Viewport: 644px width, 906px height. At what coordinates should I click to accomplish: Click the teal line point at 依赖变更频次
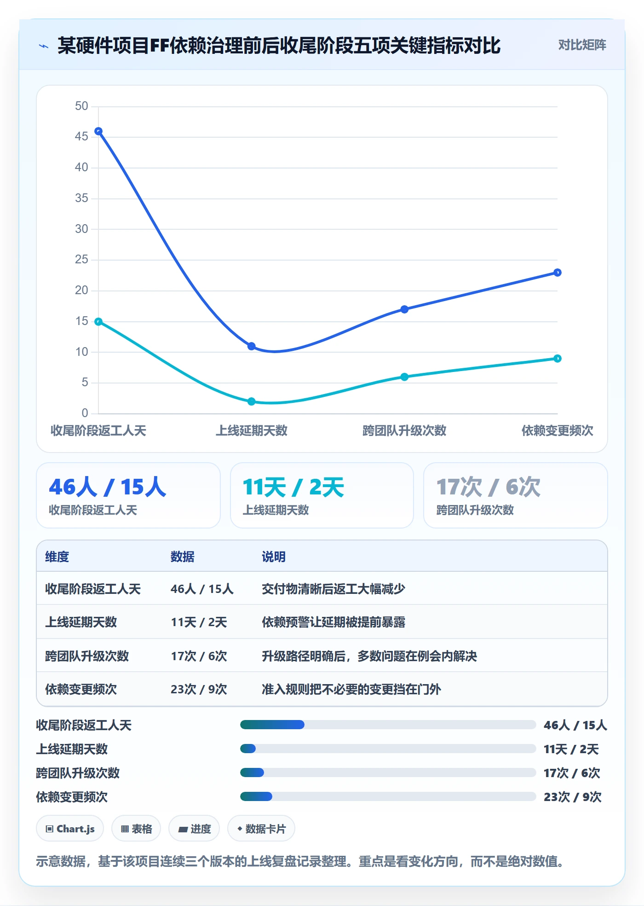(x=558, y=359)
